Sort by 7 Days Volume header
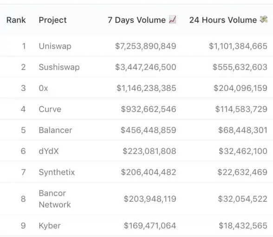 136,20
